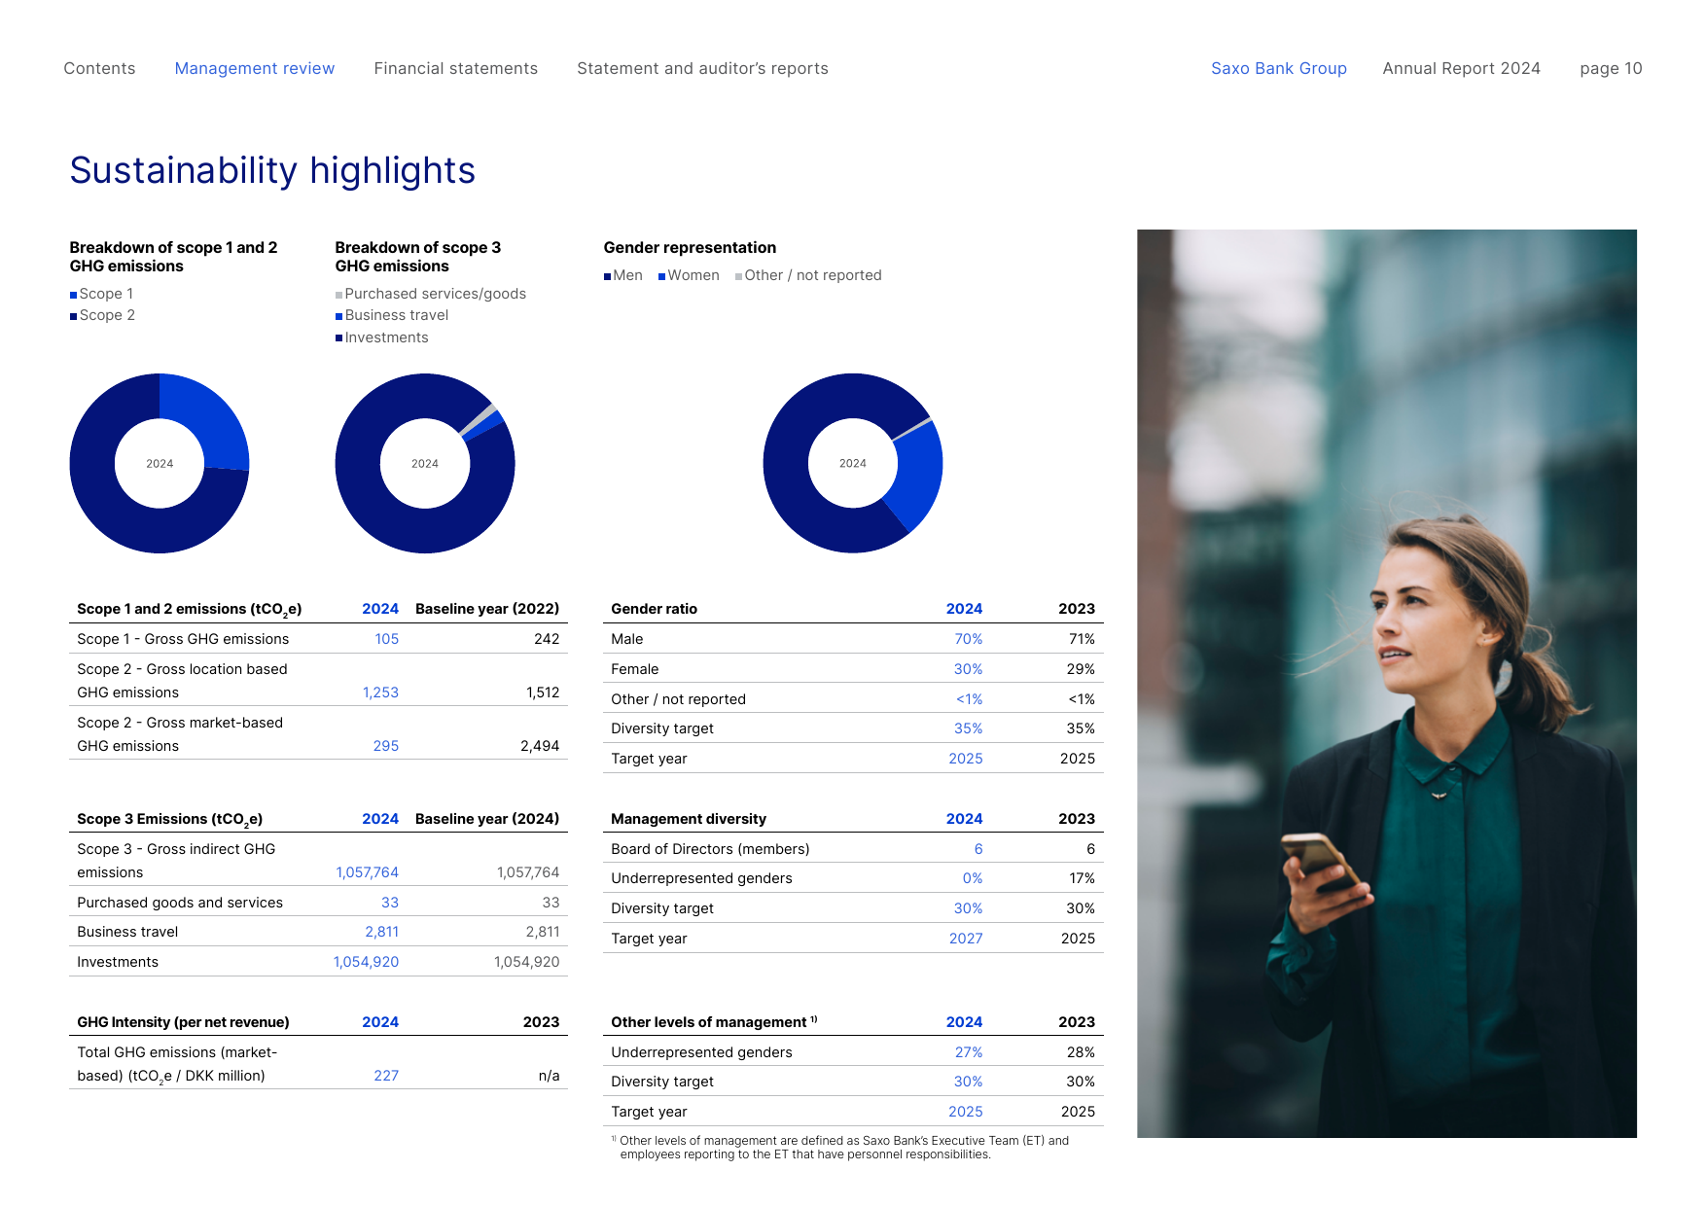Select the Underrepresented genders value 0%
1706x1207 pixels.
tap(973, 878)
